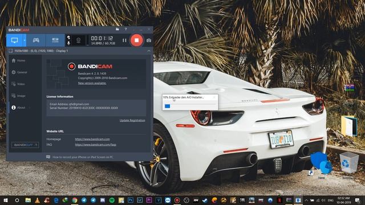
Task: Open OBS Studio from taskbar
Action: coord(186,200)
